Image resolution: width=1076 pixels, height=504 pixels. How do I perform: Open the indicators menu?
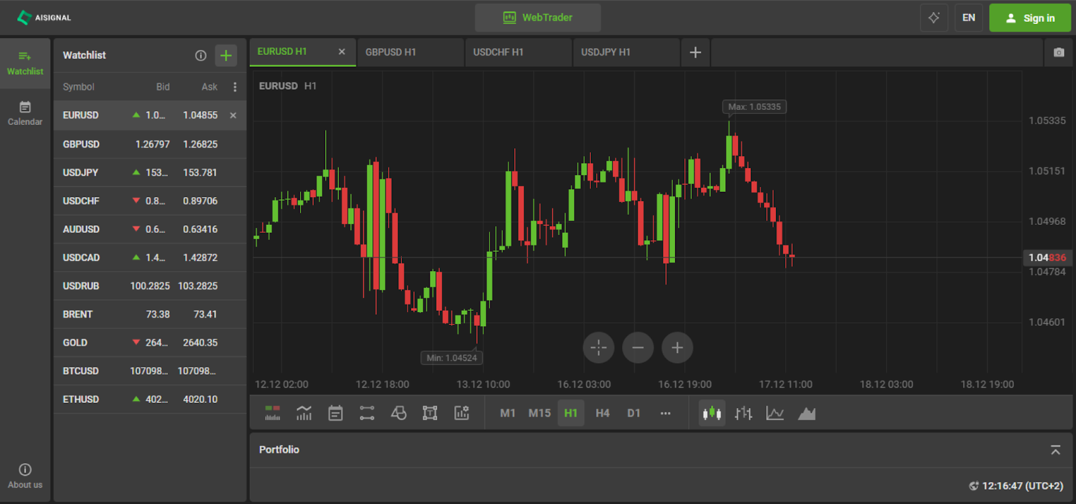tap(304, 413)
